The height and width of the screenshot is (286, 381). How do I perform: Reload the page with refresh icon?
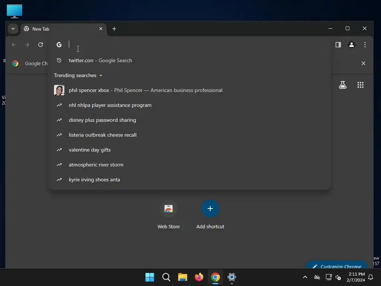[41, 45]
